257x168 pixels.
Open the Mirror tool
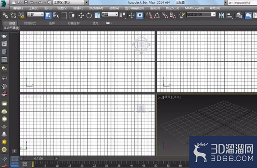[x=221, y=16]
